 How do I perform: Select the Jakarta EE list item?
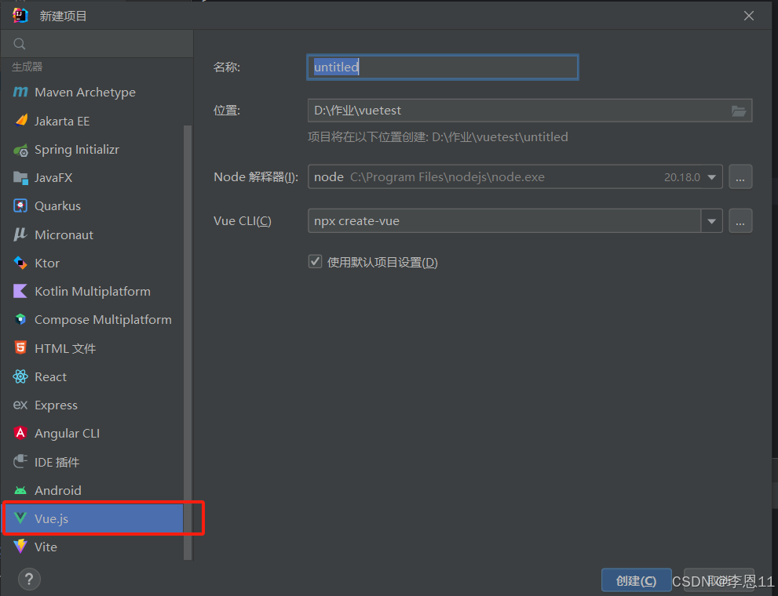pyautogui.click(x=93, y=121)
